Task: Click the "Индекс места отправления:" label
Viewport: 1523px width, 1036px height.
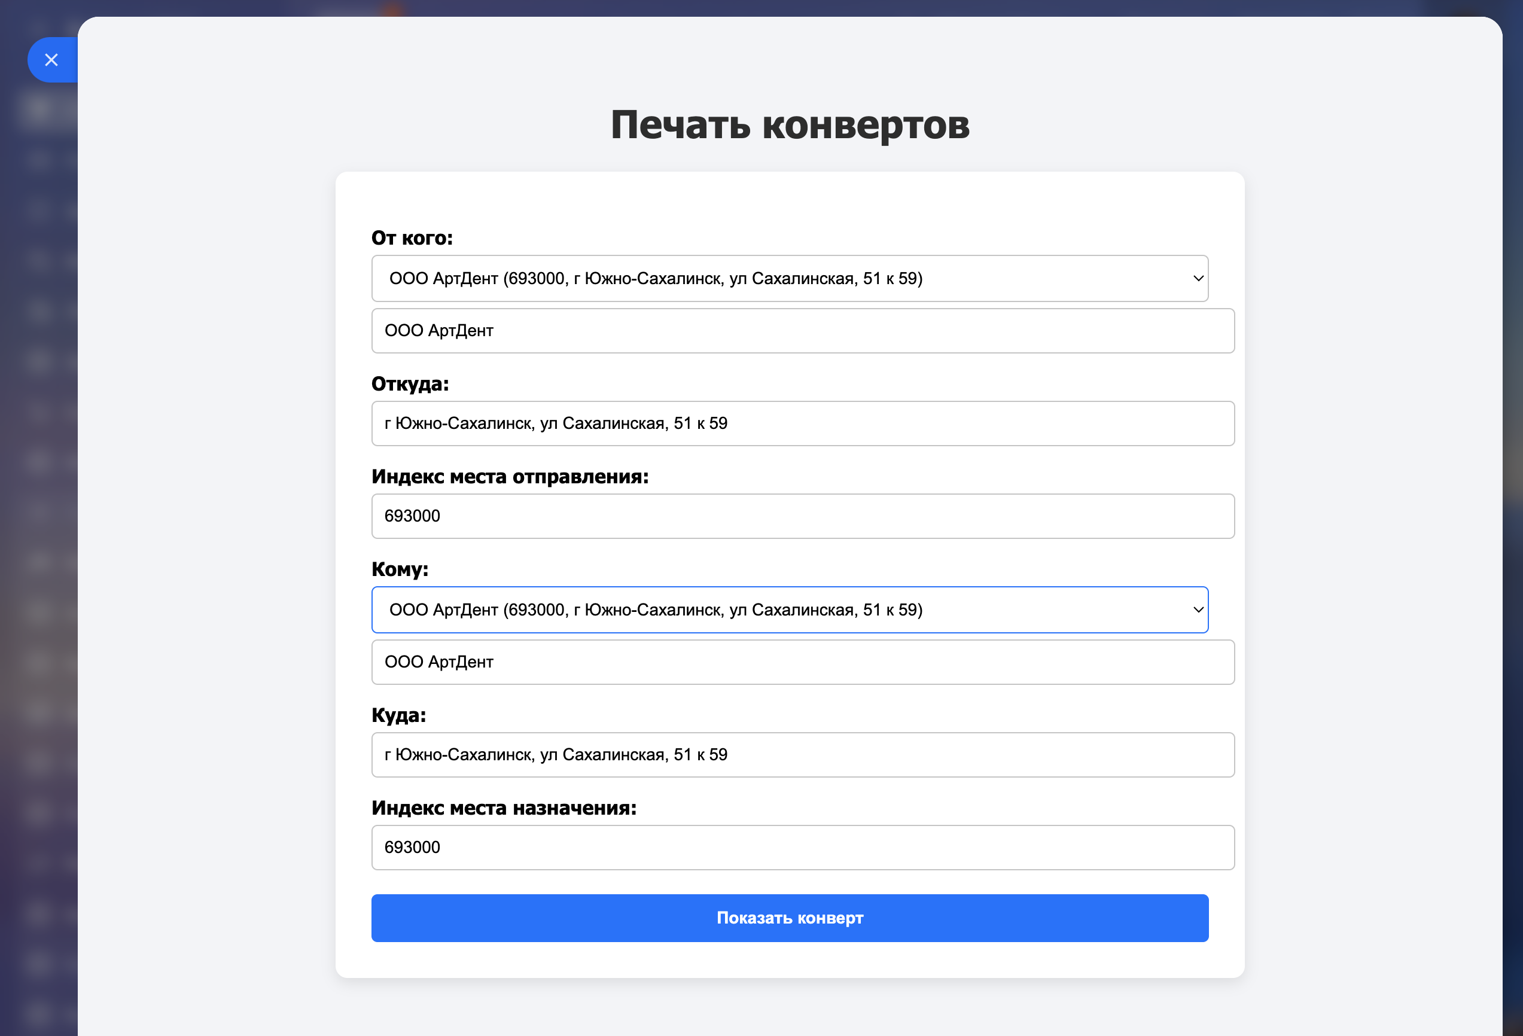Action: point(509,476)
